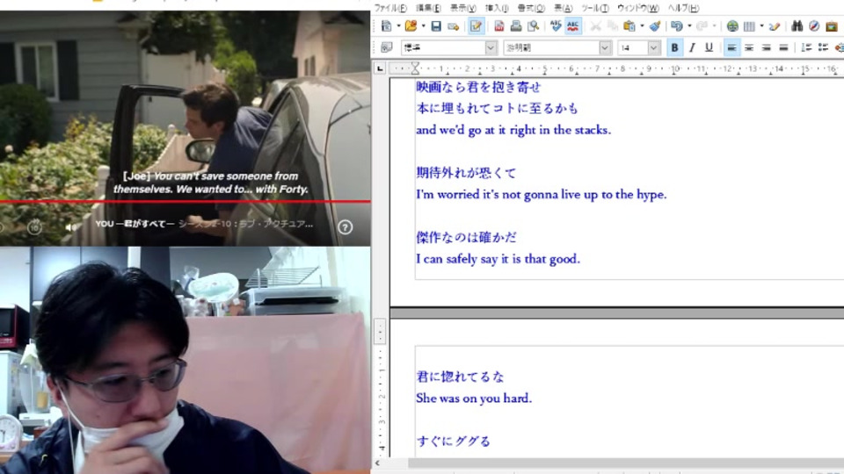Click the help question mark in video player

345,226
